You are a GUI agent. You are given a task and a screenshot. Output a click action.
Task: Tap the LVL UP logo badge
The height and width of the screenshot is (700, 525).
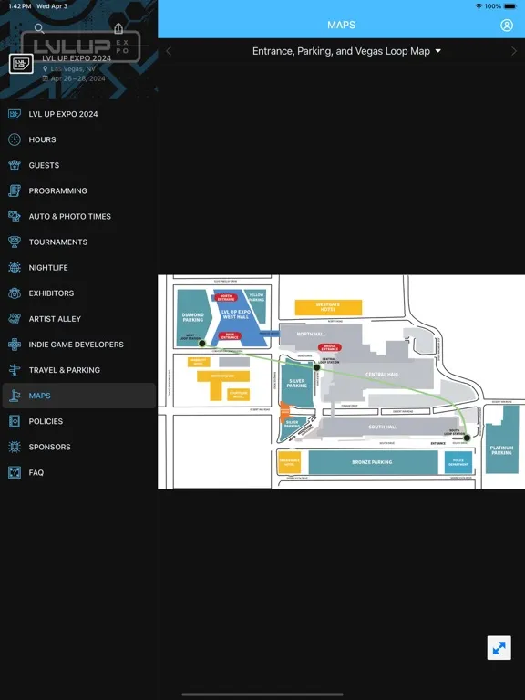click(21, 64)
